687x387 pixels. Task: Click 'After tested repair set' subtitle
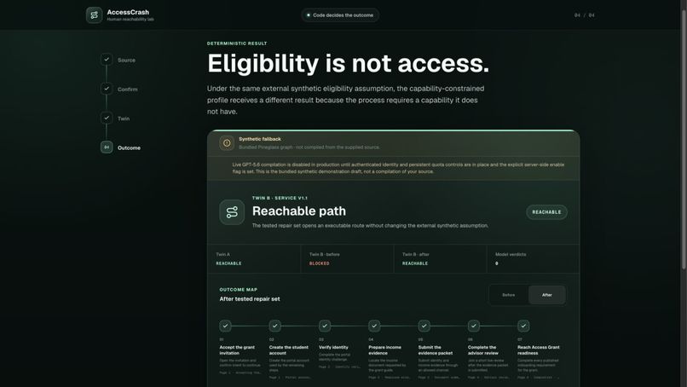250,299
